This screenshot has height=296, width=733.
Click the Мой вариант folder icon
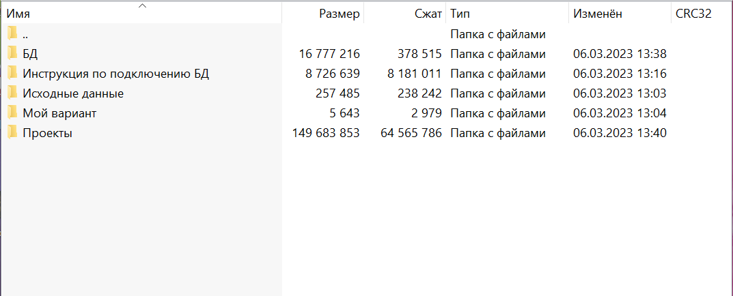(12, 113)
